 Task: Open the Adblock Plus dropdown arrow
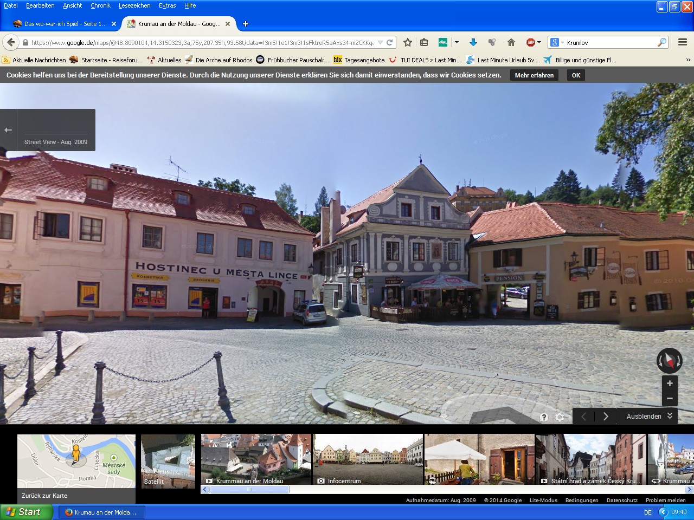tap(539, 42)
